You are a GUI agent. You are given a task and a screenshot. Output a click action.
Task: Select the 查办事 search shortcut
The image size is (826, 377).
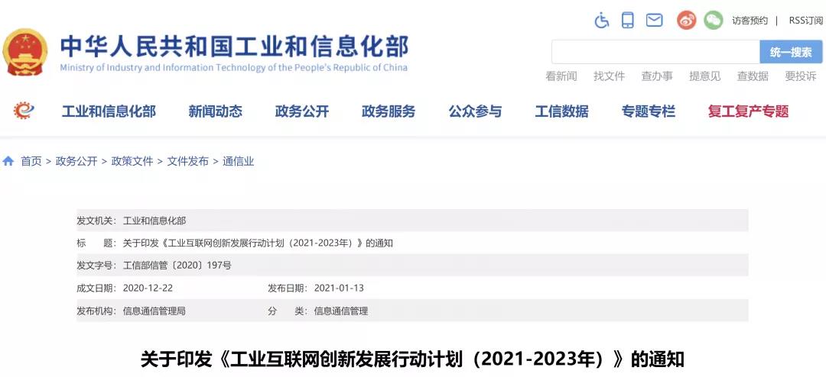[x=657, y=76]
